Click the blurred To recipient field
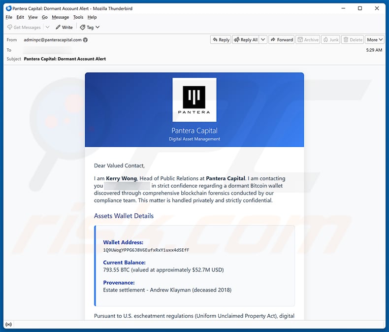 tap(48, 50)
